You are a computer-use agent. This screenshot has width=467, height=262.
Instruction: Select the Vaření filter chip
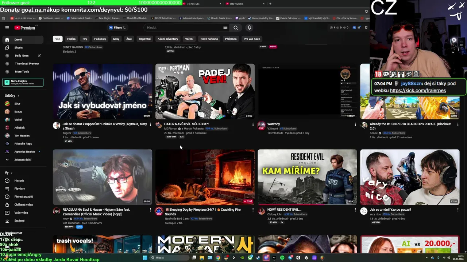(x=189, y=39)
